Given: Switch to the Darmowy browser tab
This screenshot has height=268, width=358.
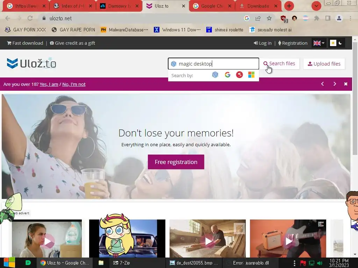Looking at the screenshot, I should tap(119, 6).
